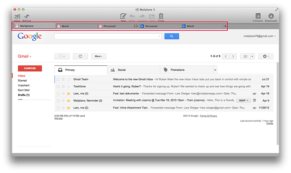The width and height of the screenshot is (291, 173).
Task: Switch to the Work Gmail tab
Action: (x=76, y=26)
